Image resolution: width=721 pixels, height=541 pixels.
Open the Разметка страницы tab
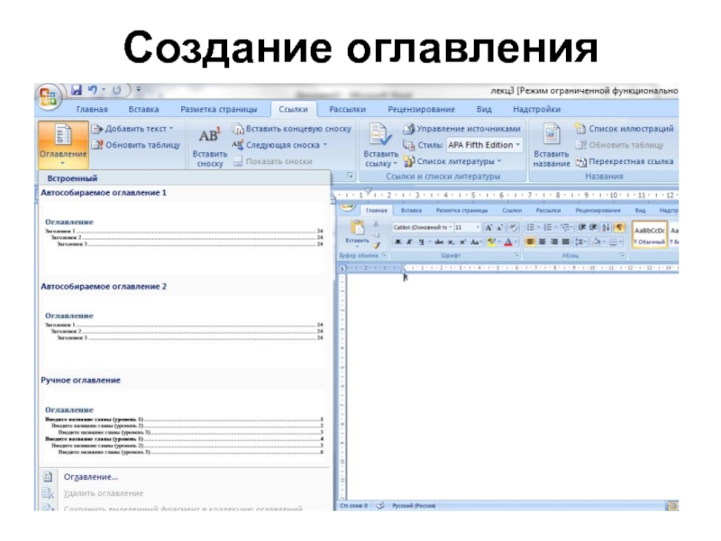pyautogui.click(x=218, y=109)
